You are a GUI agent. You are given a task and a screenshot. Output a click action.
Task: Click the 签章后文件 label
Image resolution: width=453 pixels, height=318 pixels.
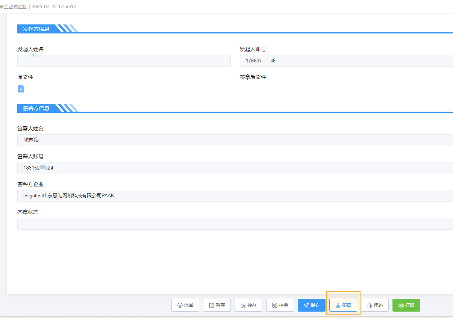tap(253, 77)
